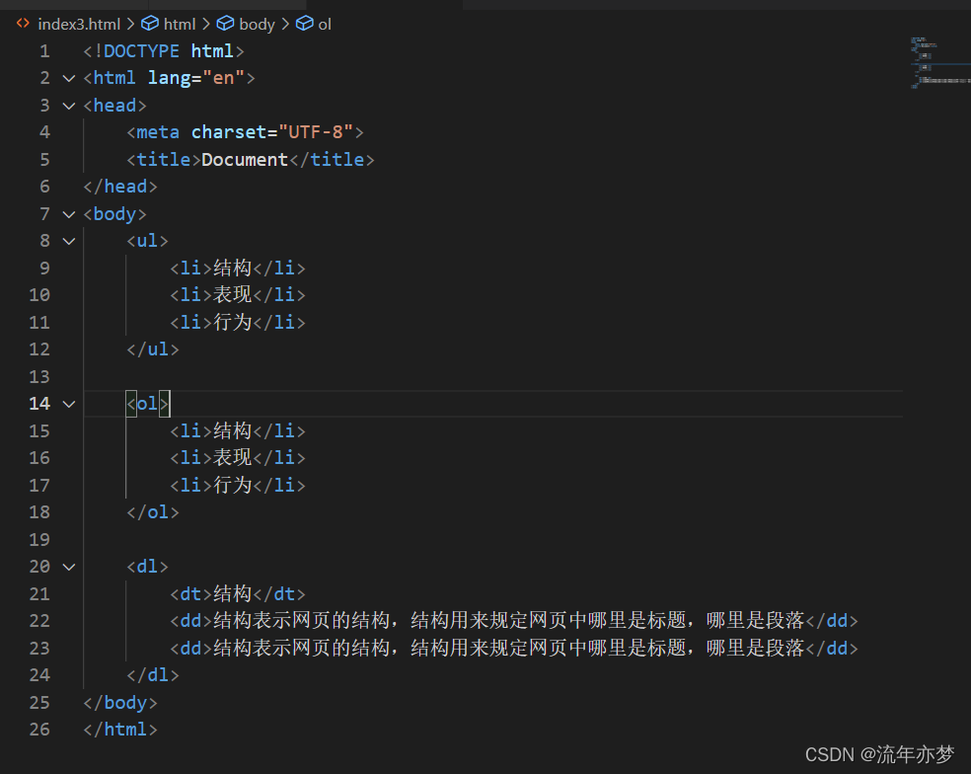The height and width of the screenshot is (774, 971).
Task: Click the index3.html breadcrumb file icon
Action: pyautogui.click(x=23, y=24)
